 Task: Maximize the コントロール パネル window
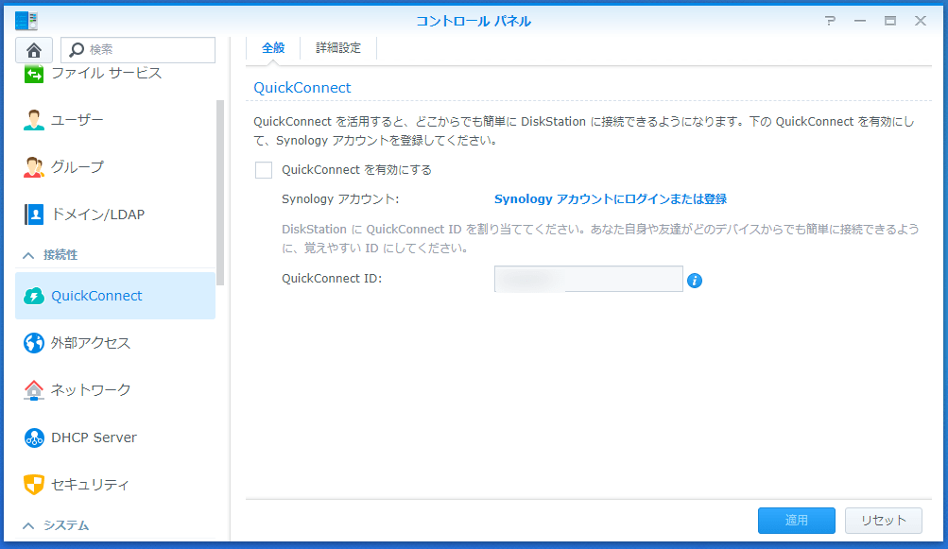[x=890, y=21]
